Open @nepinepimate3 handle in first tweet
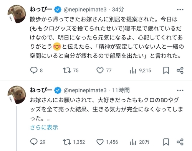The image size is (192, 151). tap(85, 10)
